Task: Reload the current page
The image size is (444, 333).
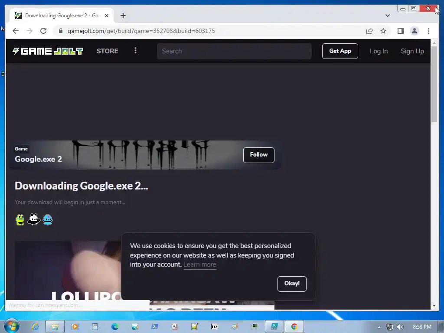Action: (43, 31)
